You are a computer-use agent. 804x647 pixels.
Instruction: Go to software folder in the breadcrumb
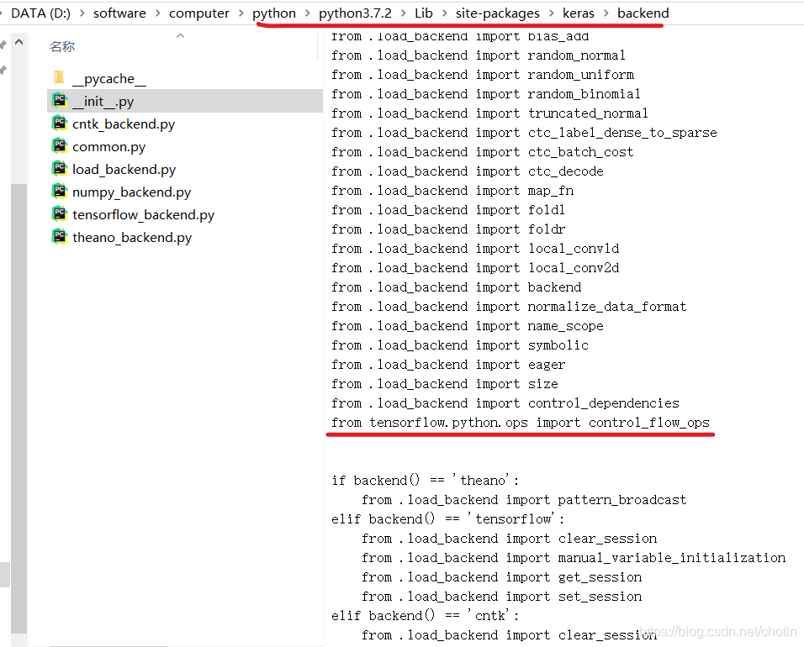tap(119, 13)
